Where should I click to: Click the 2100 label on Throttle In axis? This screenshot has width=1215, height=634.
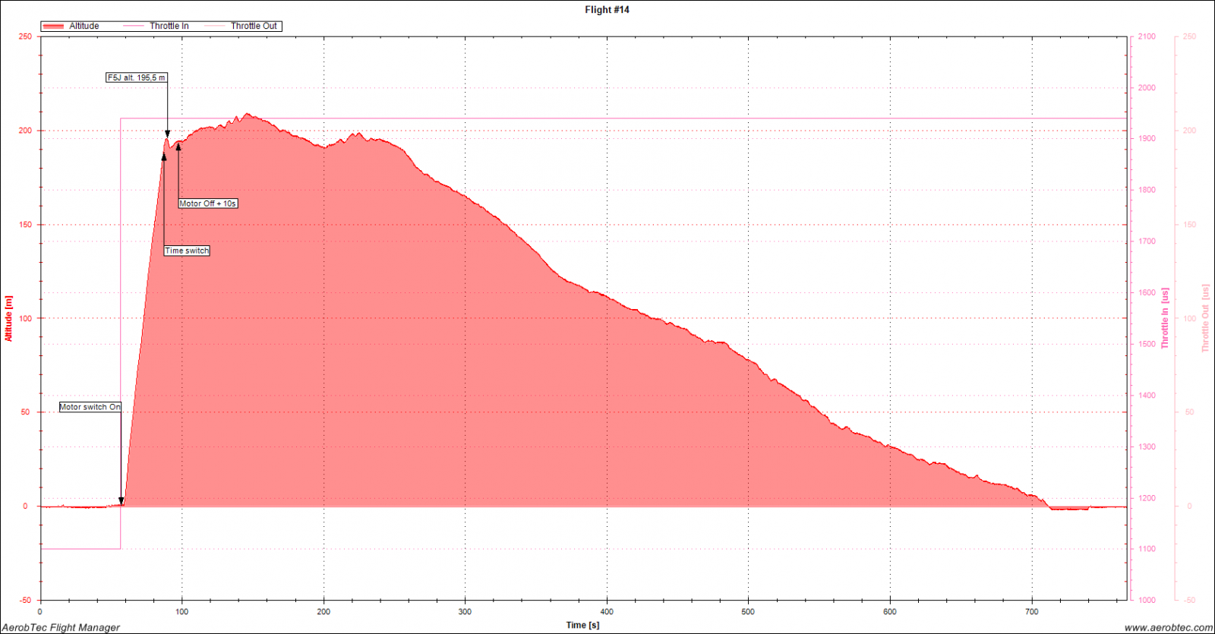[x=1147, y=36]
